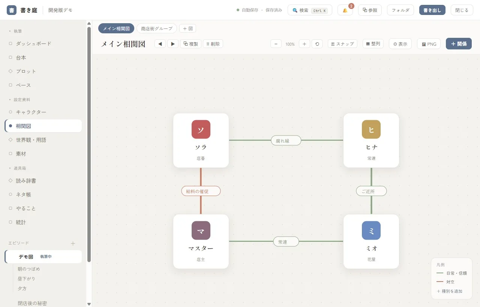480x307 pixels.
Task: Go to previous diagram with left arrow
Action: click(x=160, y=44)
